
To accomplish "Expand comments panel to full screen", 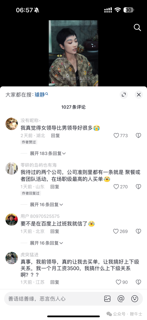I will (124, 95).
